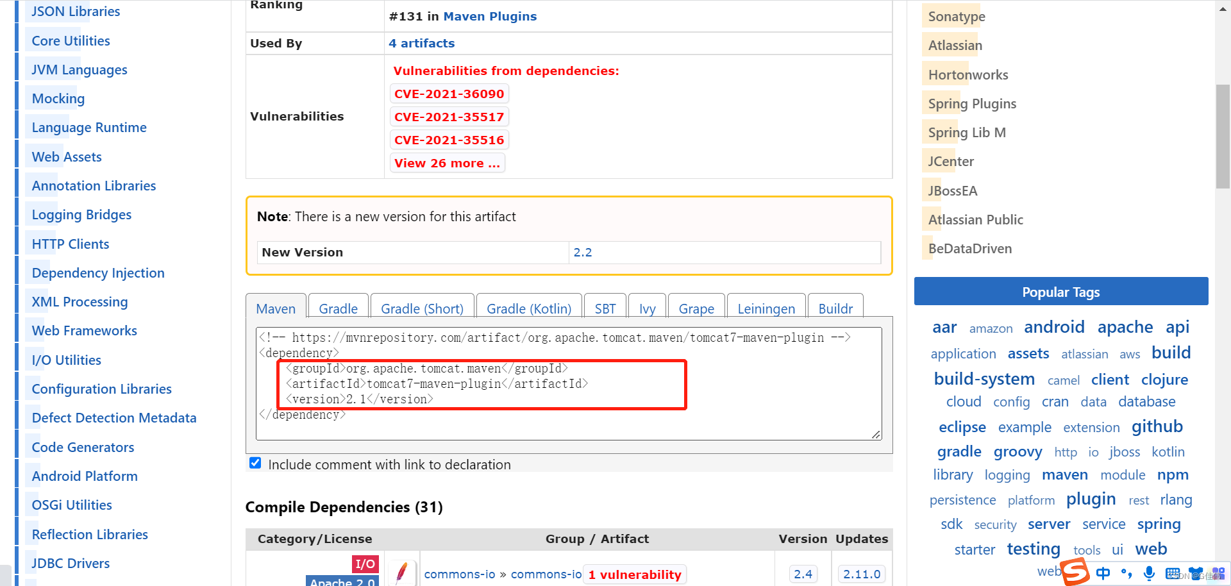
Task: Activate voice input microphone in the IME bar
Action: point(1150,573)
